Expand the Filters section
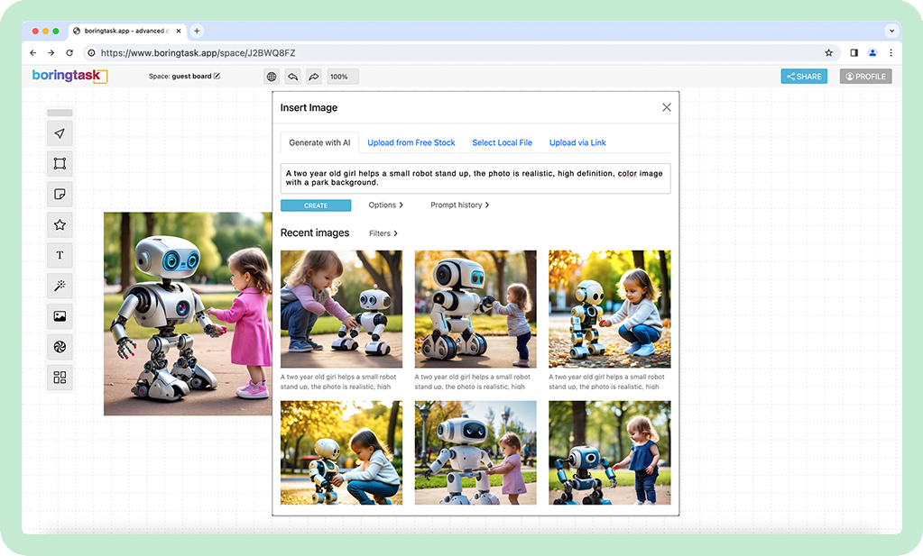 [383, 233]
